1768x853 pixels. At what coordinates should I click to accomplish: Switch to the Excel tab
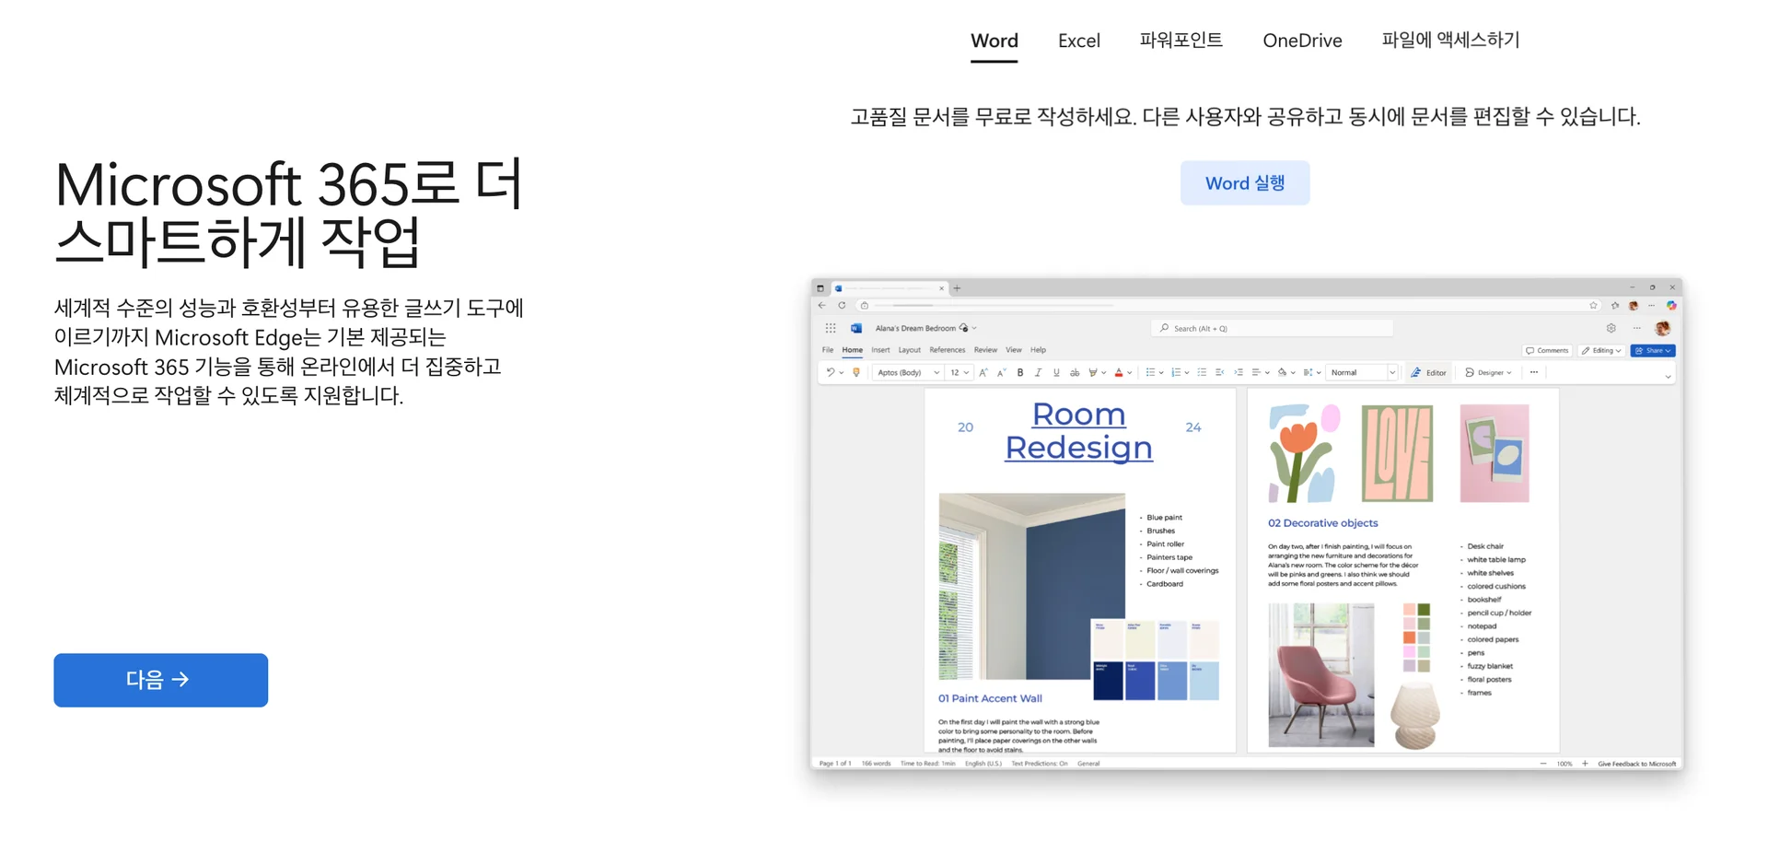pyautogui.click(x=1078, y=41)
